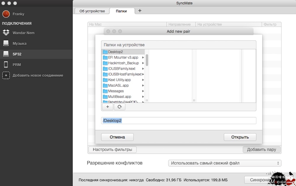
Task: Click the /Desktop2 path input field
Action: [178, 120]
